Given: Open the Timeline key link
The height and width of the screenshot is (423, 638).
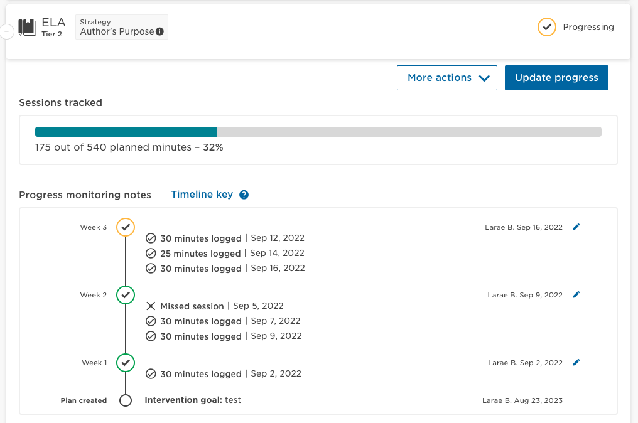Looking at the screenshot, I should (202, 195).
